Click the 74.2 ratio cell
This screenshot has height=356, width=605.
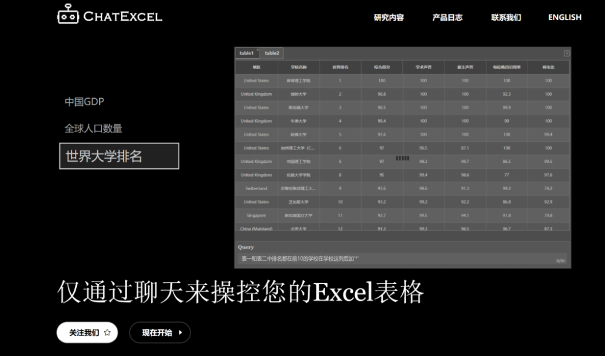(x=549, y=188)
